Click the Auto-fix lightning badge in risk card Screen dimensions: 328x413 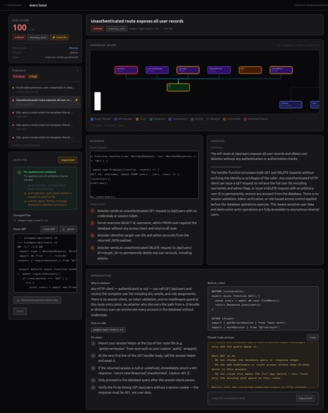click(60, 37)
